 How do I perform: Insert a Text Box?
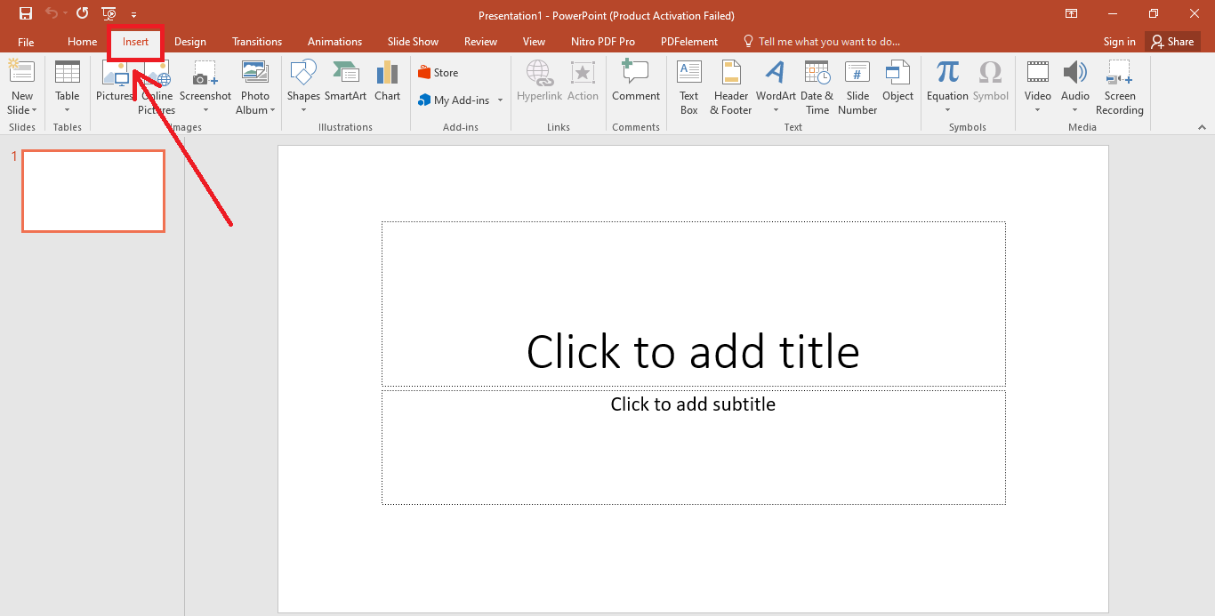click(x=688, y=86)
